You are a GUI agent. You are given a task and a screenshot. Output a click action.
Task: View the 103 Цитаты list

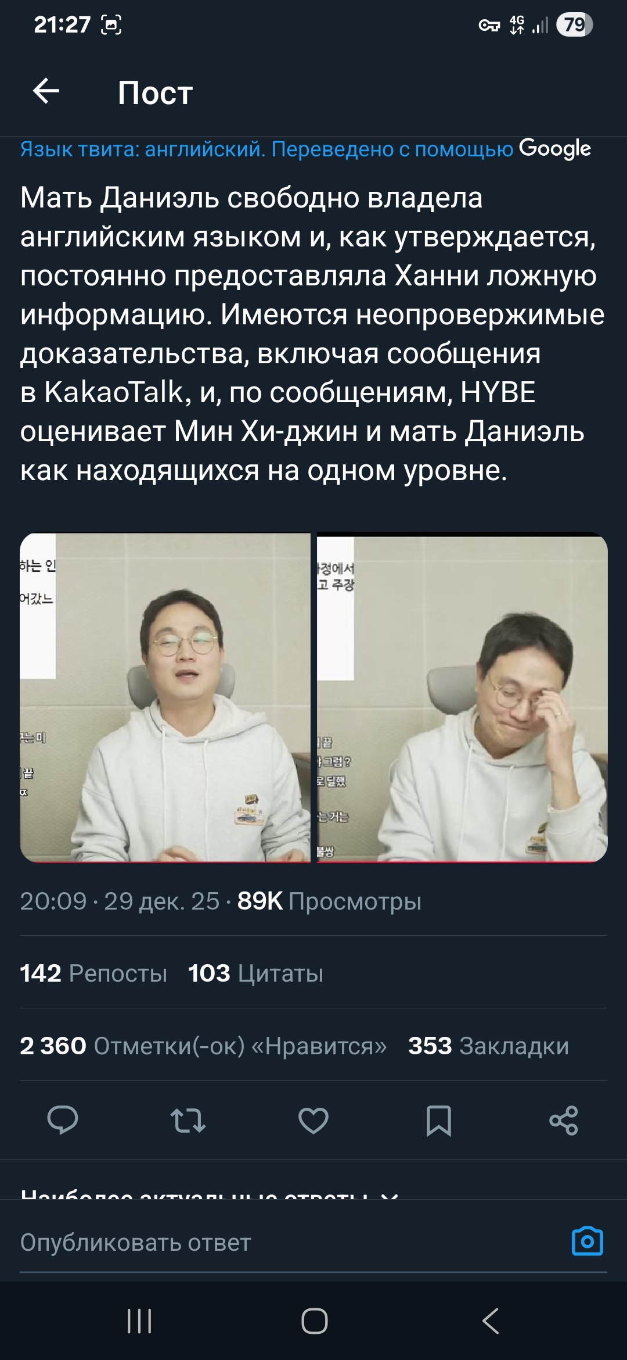pyautogui.click(x=255, y=973)
